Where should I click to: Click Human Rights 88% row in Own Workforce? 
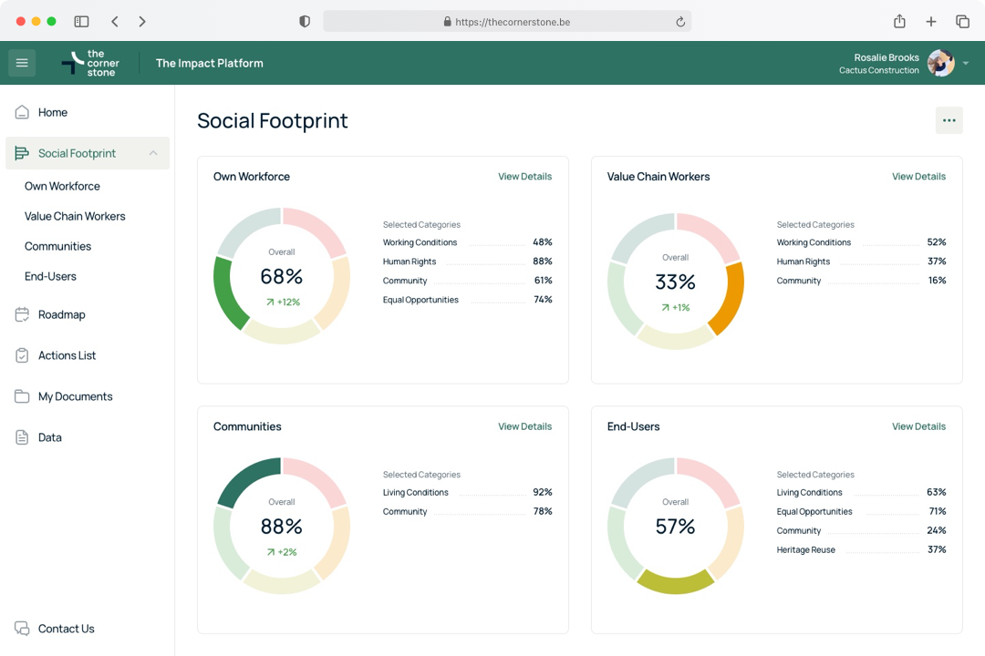pyautogui.click(x=467, y=261)
